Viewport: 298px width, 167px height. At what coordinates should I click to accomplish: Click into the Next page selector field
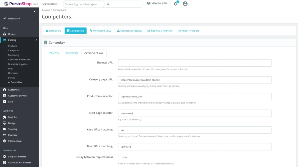[x=195, y=113]
